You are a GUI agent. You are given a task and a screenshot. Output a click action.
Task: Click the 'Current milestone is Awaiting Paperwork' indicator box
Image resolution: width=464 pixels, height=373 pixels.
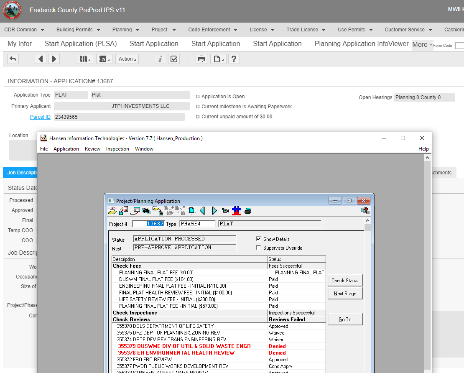pos(198,107)
